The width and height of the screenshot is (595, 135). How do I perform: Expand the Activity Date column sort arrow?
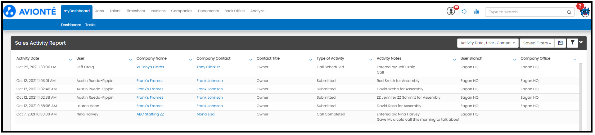[x=70, y=60]
